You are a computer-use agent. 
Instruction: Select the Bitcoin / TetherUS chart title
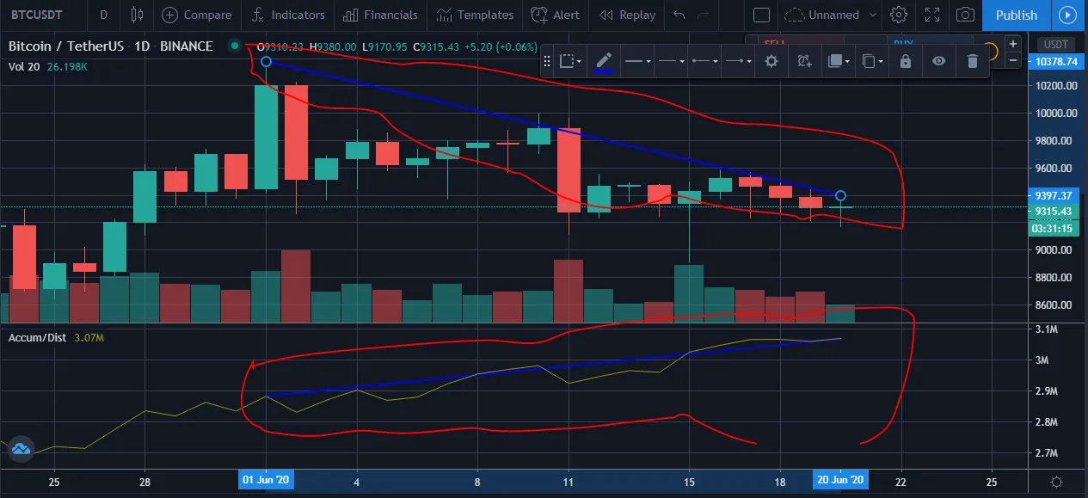[111, 46]
